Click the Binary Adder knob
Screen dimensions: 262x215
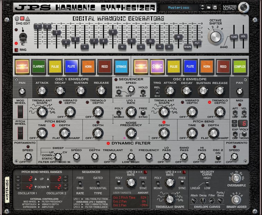(236, 200)
